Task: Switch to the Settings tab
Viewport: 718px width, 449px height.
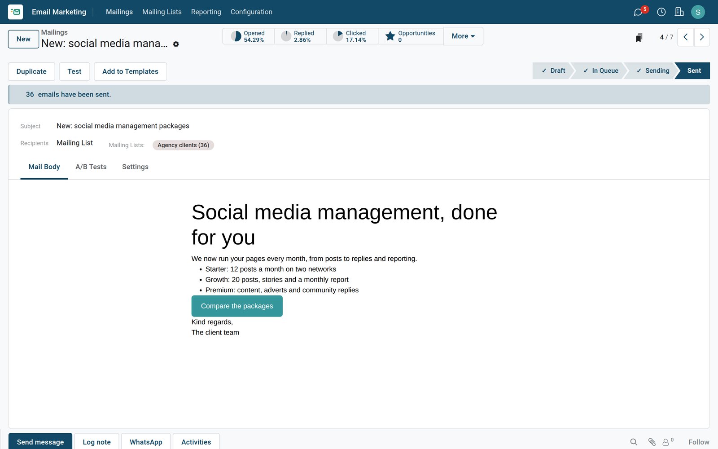Action: click(x=135, y=167)
